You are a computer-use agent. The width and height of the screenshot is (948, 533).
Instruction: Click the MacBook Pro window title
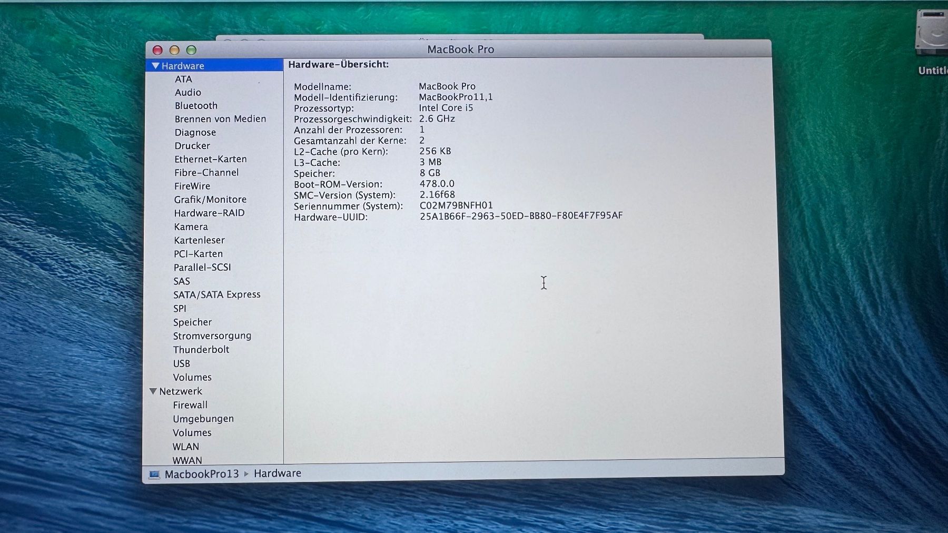[461, 50]
